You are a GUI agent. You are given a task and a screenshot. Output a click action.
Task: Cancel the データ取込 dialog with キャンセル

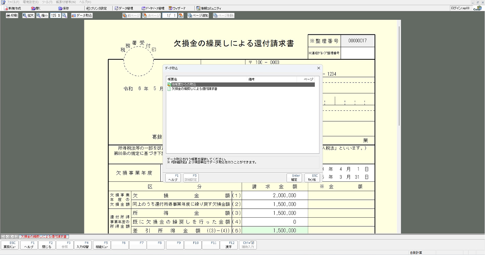click(312, 178)
